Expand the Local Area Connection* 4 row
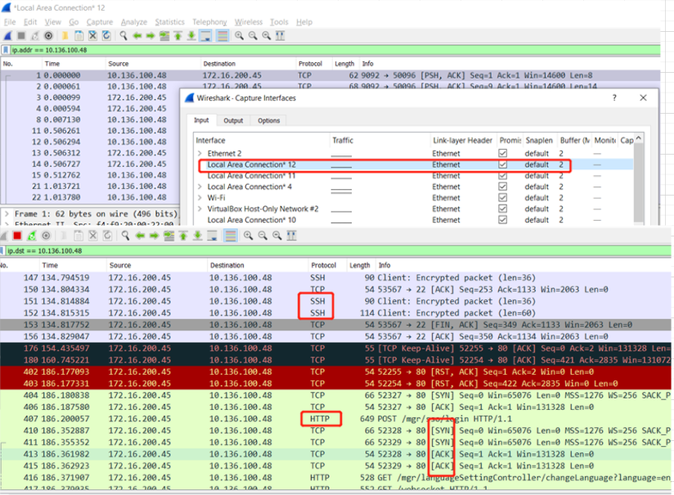674x495 pixels. pos(200,187)
